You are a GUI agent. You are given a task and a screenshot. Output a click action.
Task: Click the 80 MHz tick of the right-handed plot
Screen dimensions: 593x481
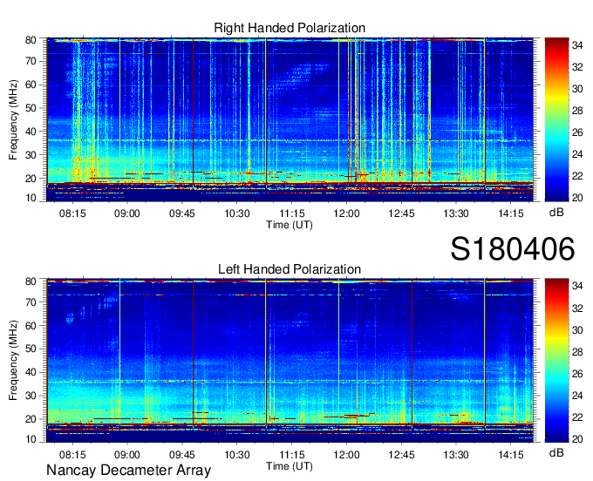(31, 40)
